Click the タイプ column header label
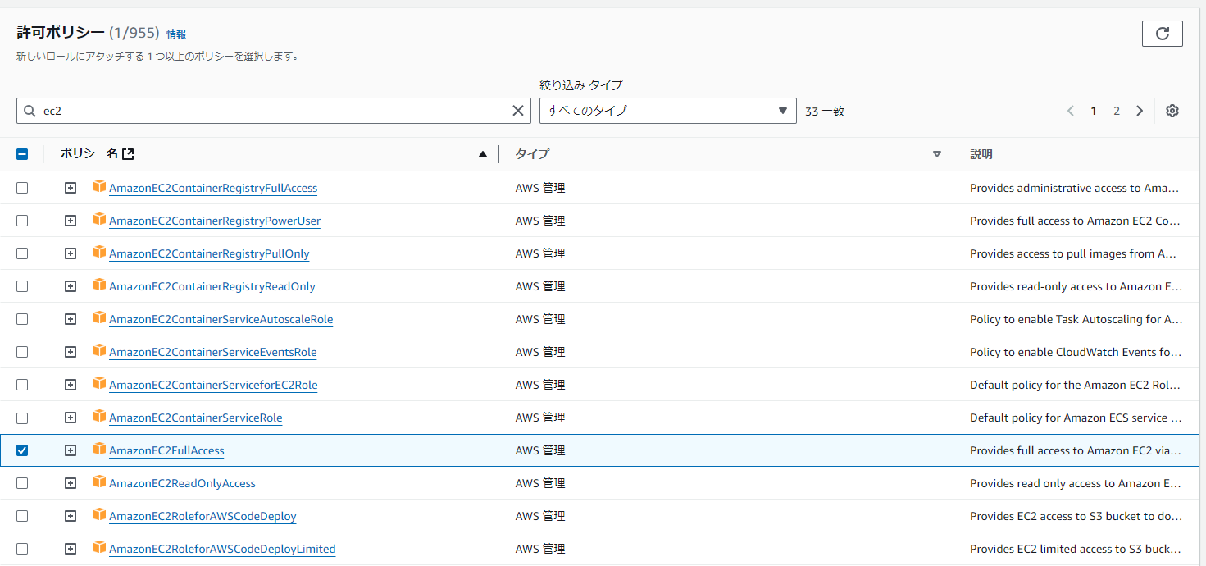The image size is (1206, 566). [x=532, y=154]
